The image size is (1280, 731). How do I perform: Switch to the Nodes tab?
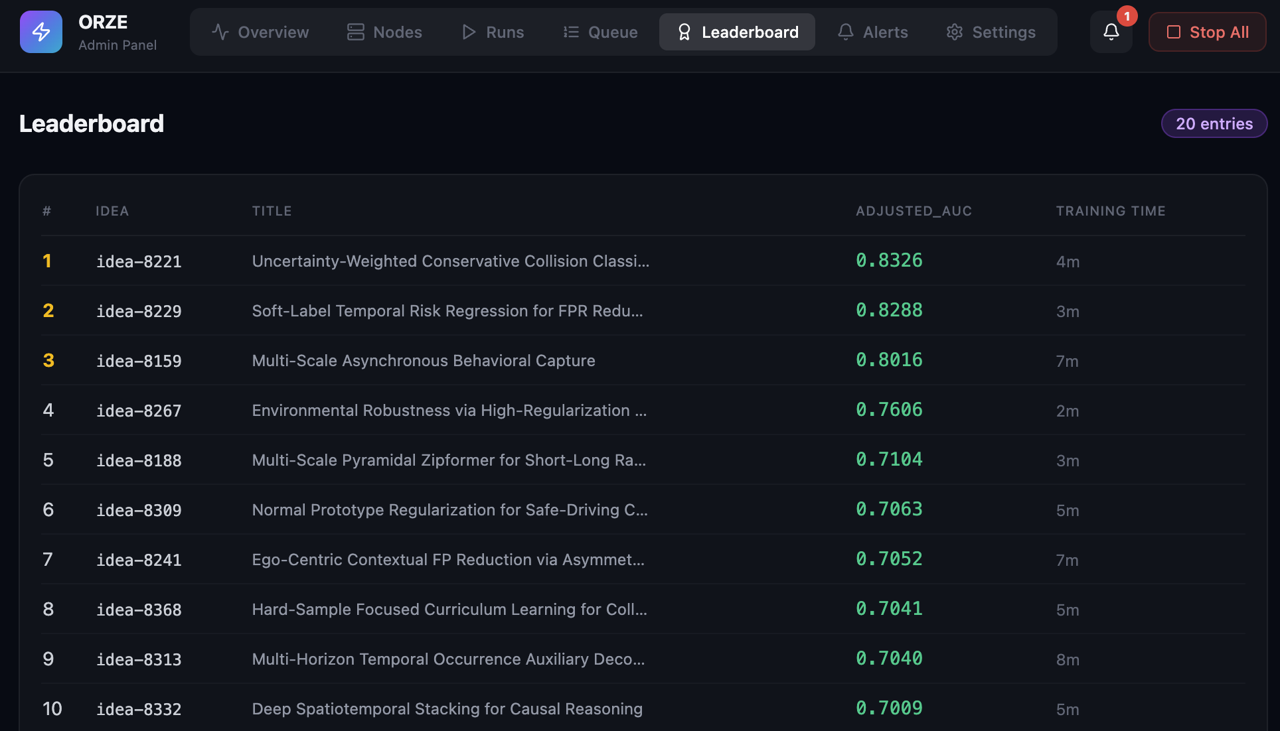click(384, 31)
